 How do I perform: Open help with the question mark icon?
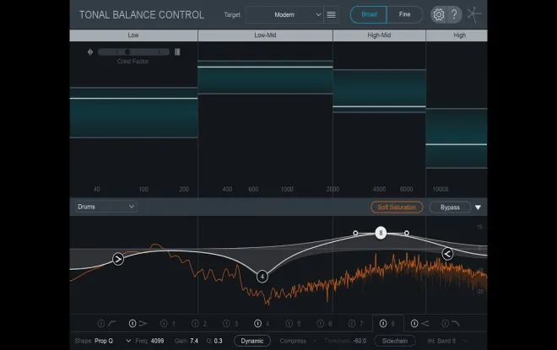[x=454, y=14]
